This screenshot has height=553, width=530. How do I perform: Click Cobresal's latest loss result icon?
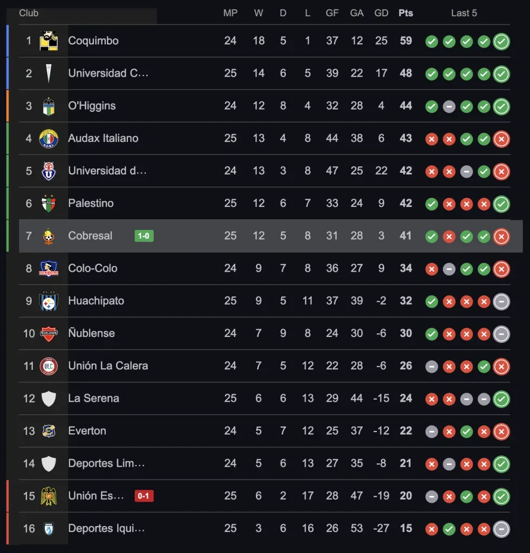501,237
